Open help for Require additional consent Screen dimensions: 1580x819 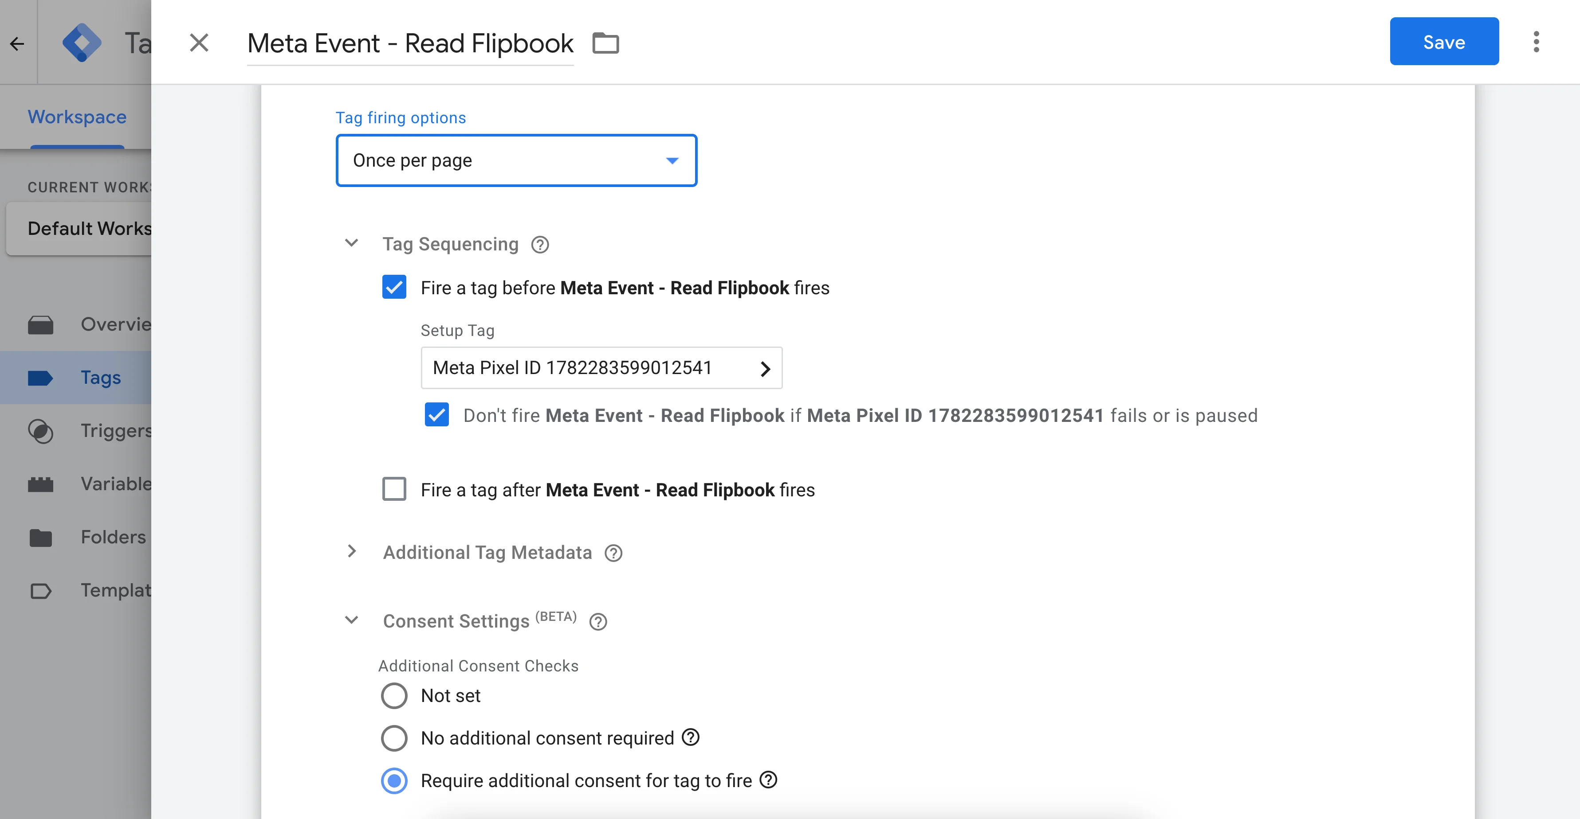(x=769, y=780)
